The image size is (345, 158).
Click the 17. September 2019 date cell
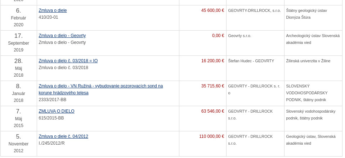coord(18,43)
